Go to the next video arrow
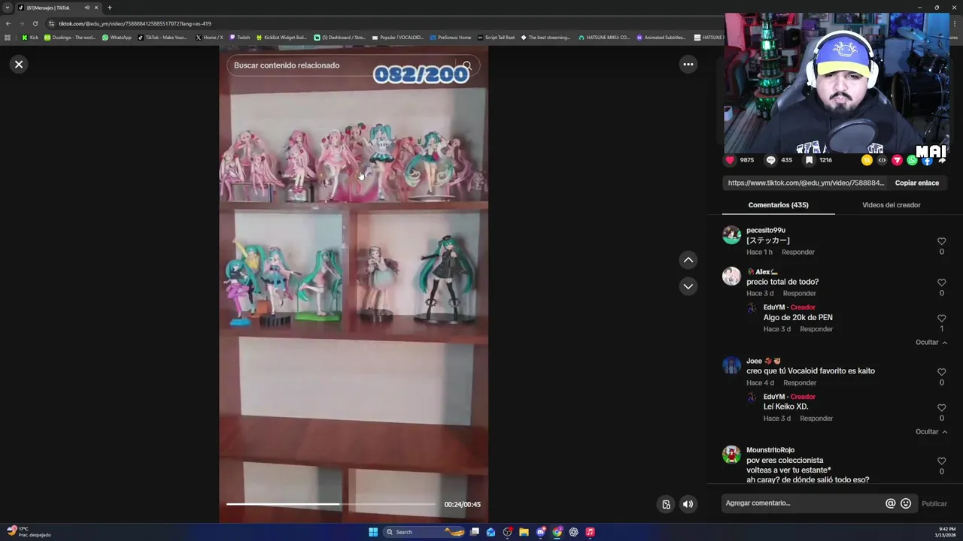963x541 pixels. 688,286
